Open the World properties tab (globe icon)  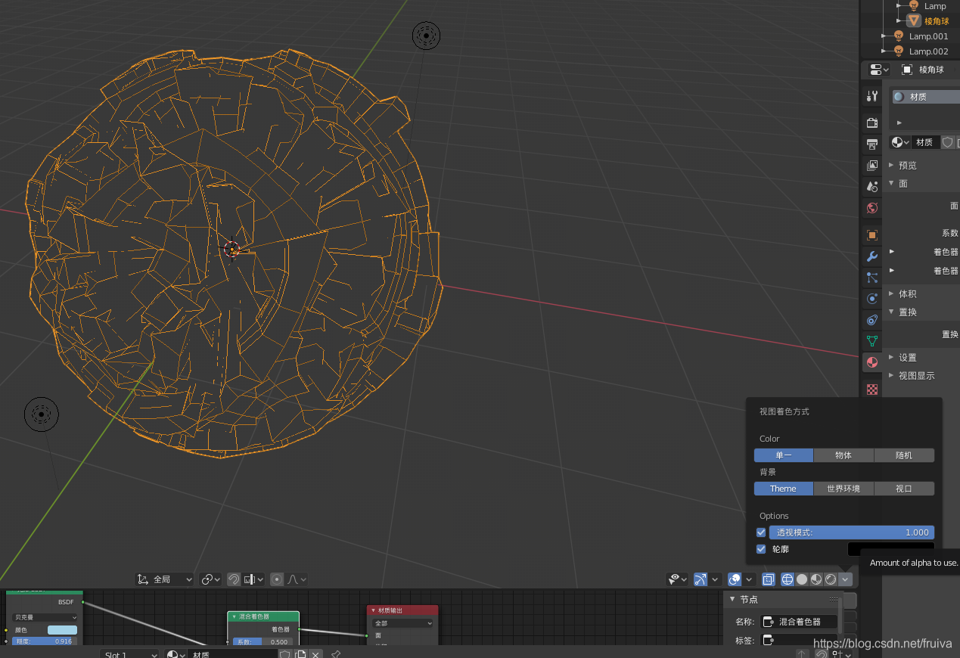click(x=872, y=207)
